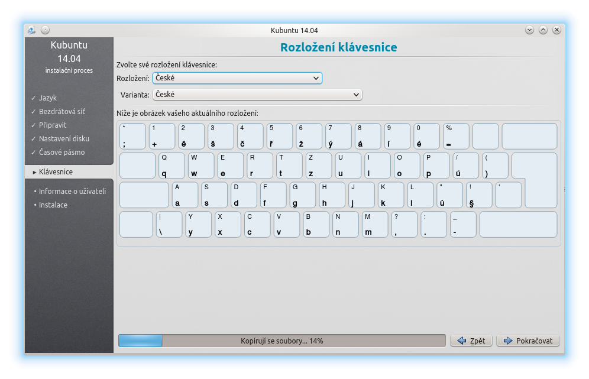589x379 pixels.
Task: Click the K key on keyboard preview
Action: tap(391, 195)
